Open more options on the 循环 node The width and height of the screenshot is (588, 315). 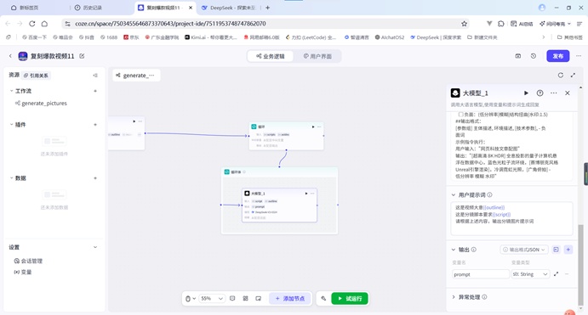(x=319, y=127)
